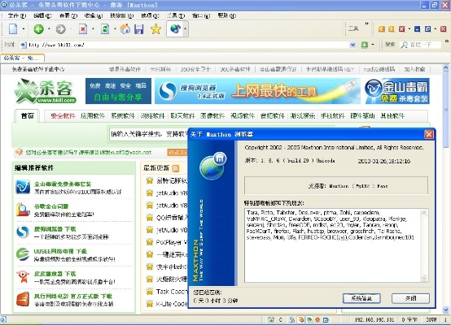Expand the Refresh dropdown arrow
The height and width of the screenshot is (325, 451).
click(115, 29)
